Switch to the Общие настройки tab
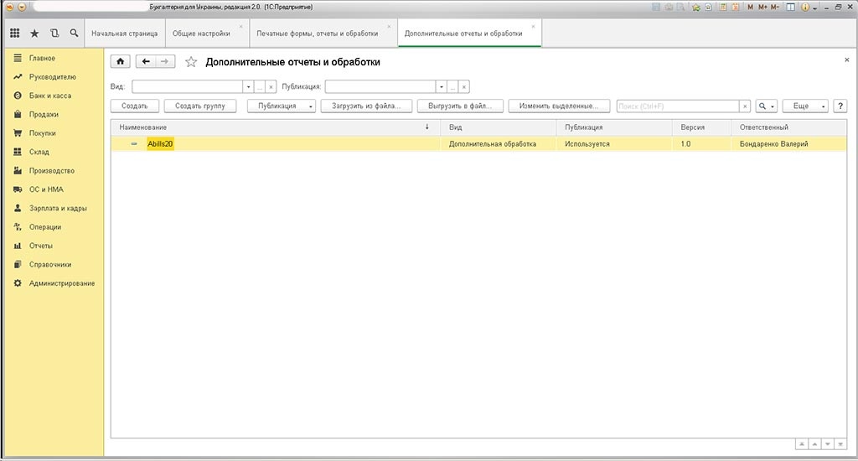Screen dimensions: 858x461 pyautogui.click(x=201, y=34)
